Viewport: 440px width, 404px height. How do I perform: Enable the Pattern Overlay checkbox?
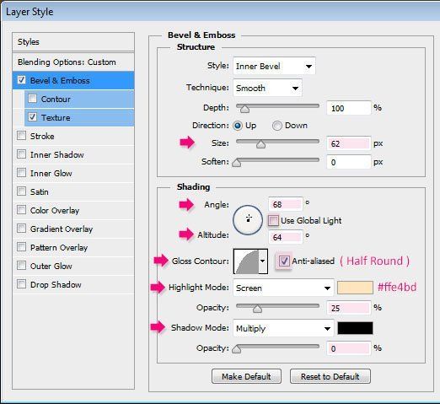coord(21,247)
